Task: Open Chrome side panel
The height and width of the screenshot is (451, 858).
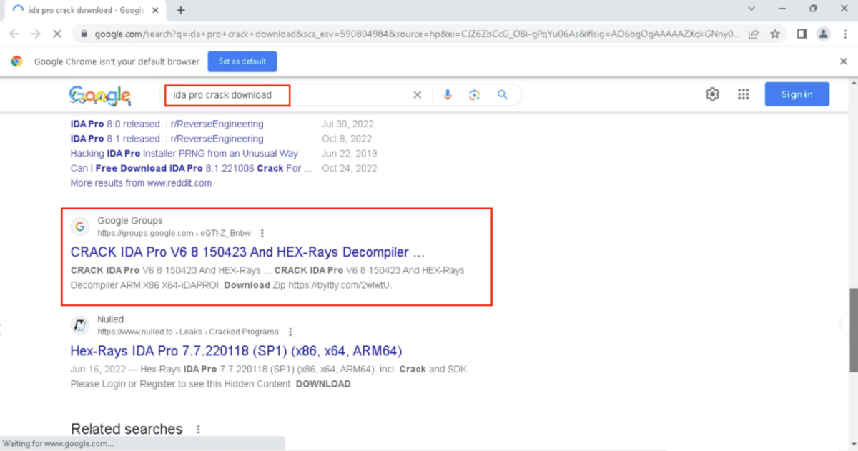Action: click(802, 34)
